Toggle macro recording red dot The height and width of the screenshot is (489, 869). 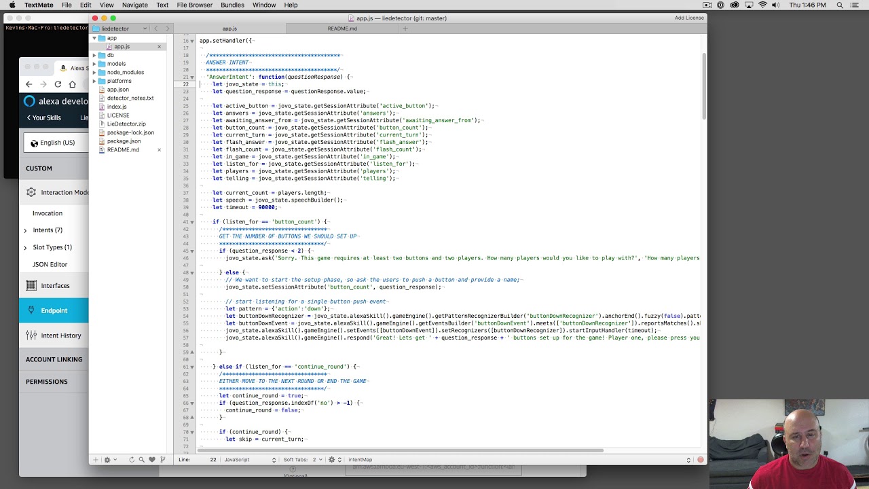click(701, 460)
